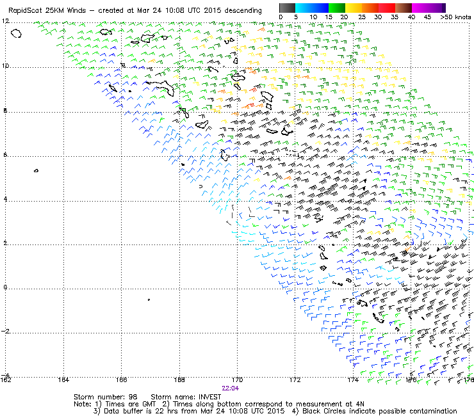Click the legend label '35'

(395, 17)
